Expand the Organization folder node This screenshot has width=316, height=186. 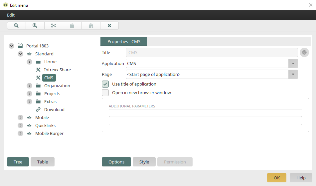pyautogui.click(x=29, y=86)
